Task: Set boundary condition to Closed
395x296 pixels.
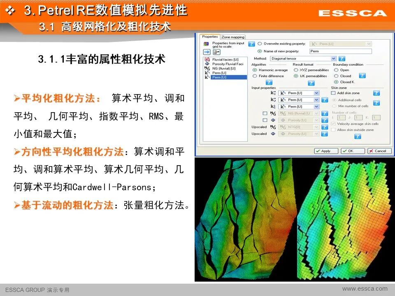Action: (336, 76)
